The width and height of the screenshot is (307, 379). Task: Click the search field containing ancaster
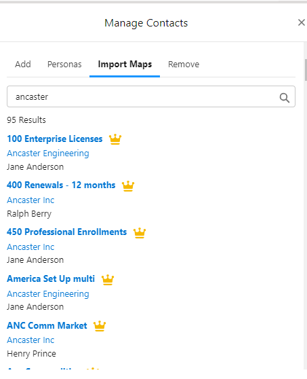click(x=151, y=96)
